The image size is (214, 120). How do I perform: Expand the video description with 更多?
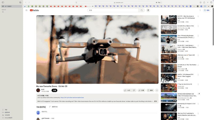[x=156, y=101]
